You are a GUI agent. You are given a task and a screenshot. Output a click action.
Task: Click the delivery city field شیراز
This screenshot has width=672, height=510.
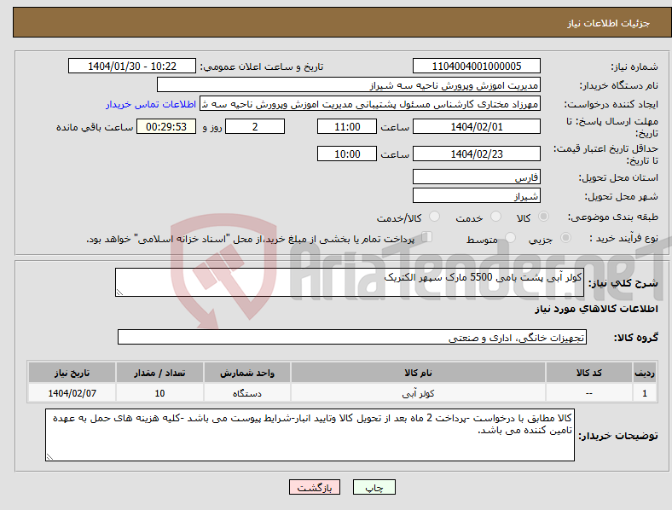476,196
